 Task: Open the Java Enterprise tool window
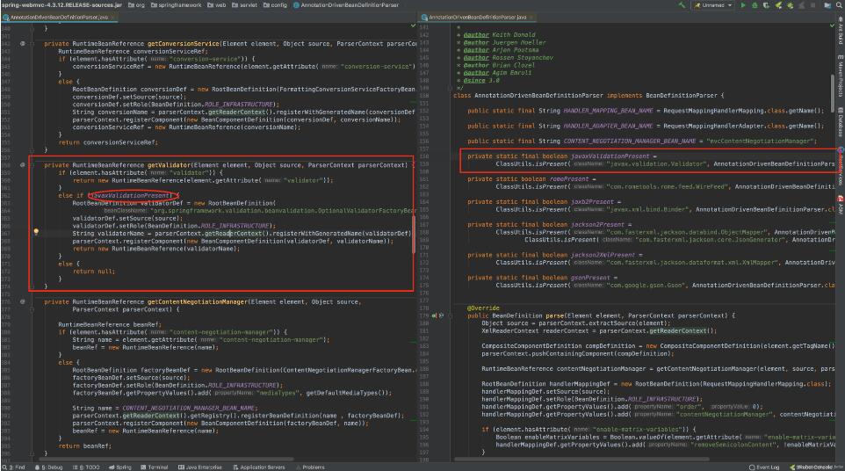200,467
